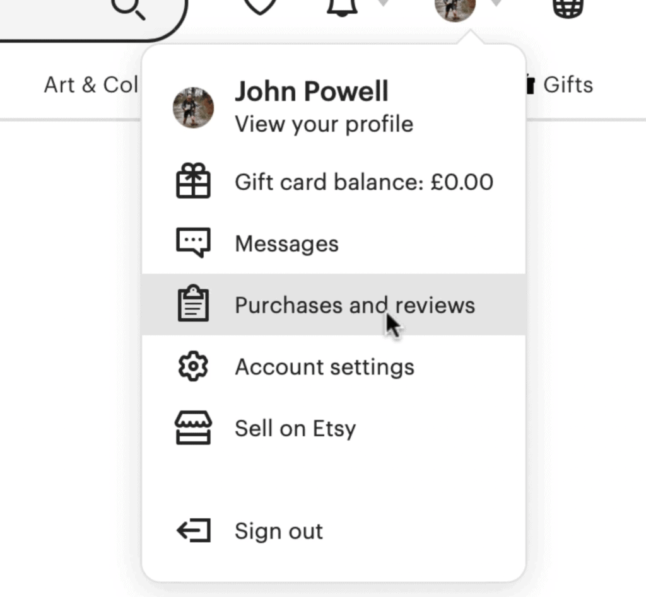This screenshot has height=597, width=646.
Task: Click the gift box icon
Action: click(193, 181)
